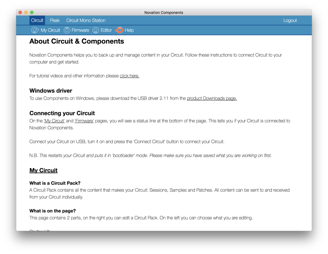Click the underlined My Circuit heading
This screenshot has width=328, height=254.
(43, 170)
